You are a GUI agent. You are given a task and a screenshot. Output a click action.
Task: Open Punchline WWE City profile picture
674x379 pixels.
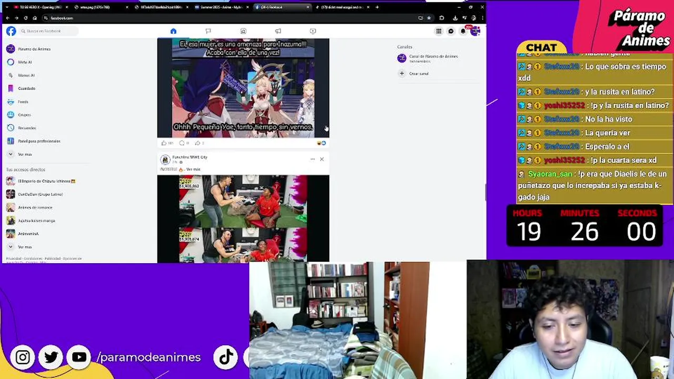[165, 159]
